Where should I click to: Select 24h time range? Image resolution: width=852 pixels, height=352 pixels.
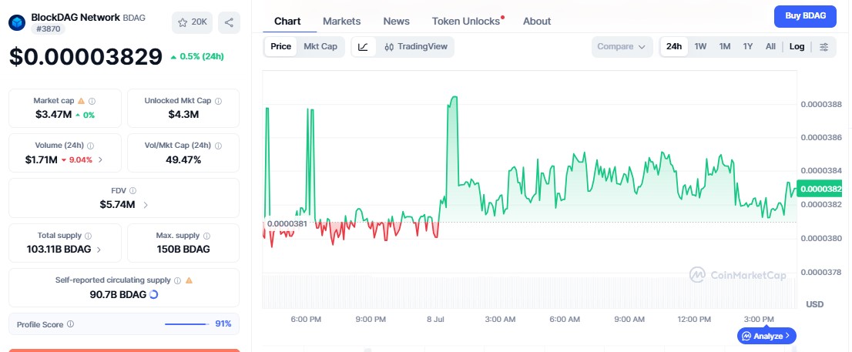674,47
